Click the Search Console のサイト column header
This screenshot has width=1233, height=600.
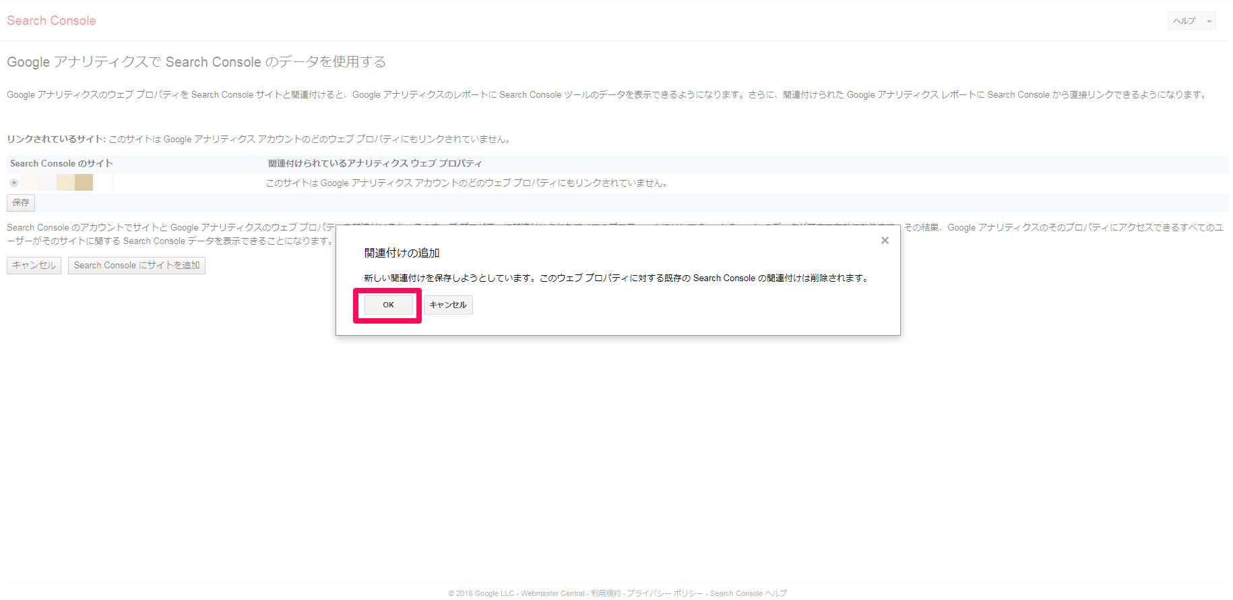click(61, 164)
